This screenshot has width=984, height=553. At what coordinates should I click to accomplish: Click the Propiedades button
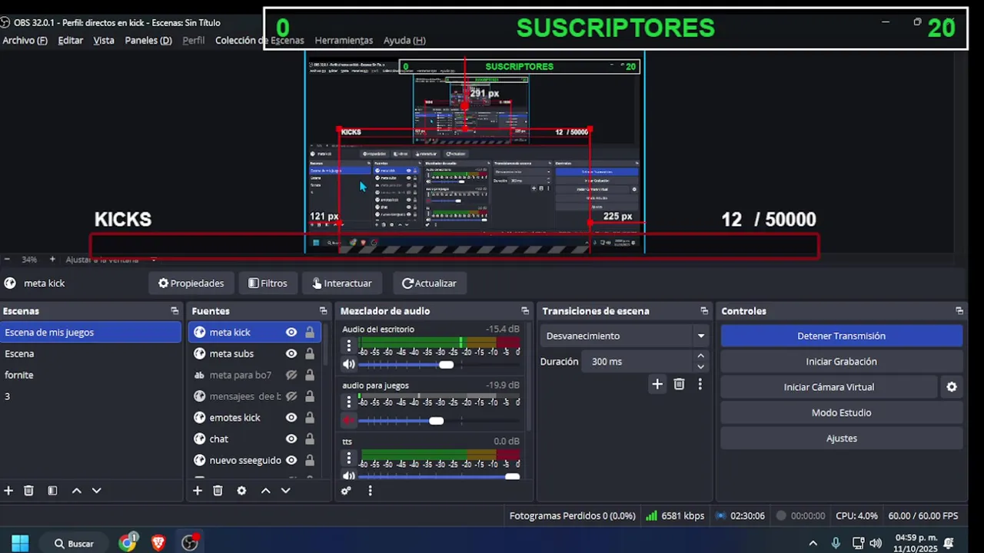pyautogui.click(x=191, y=283)
